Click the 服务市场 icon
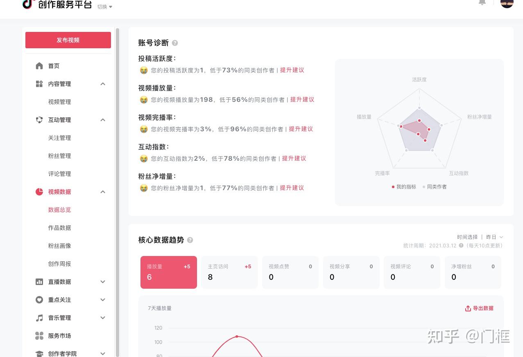This screenshot has height=357, width=523. tap(39, 336)
